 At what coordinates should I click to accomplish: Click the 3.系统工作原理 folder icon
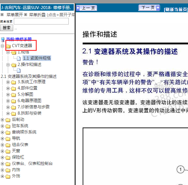coord(13,82)
